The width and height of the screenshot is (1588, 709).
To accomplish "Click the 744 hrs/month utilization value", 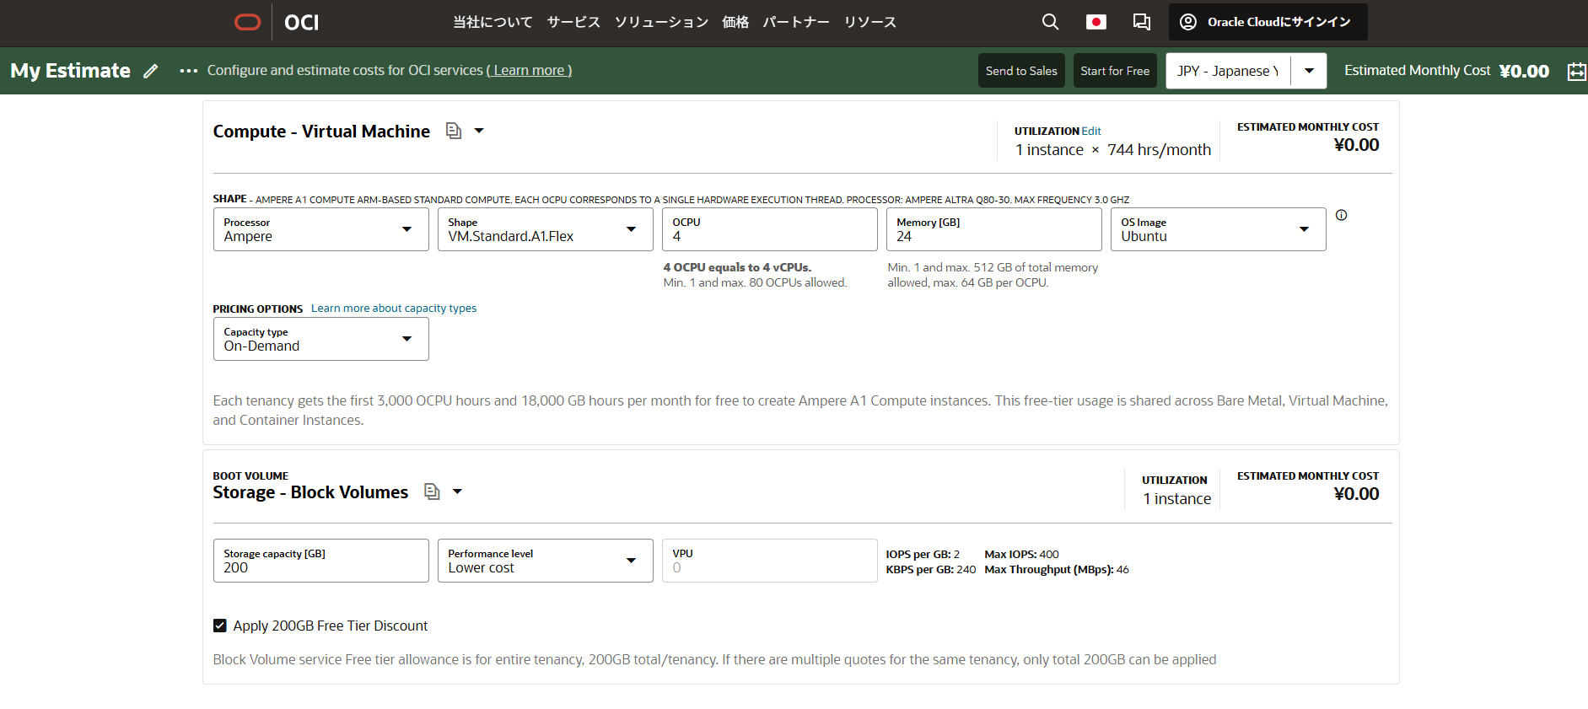I will click(1159, 150).
